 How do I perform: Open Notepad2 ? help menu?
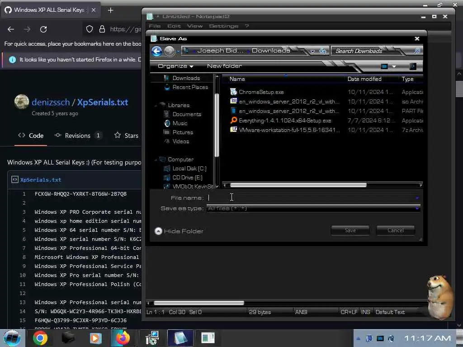247,26
